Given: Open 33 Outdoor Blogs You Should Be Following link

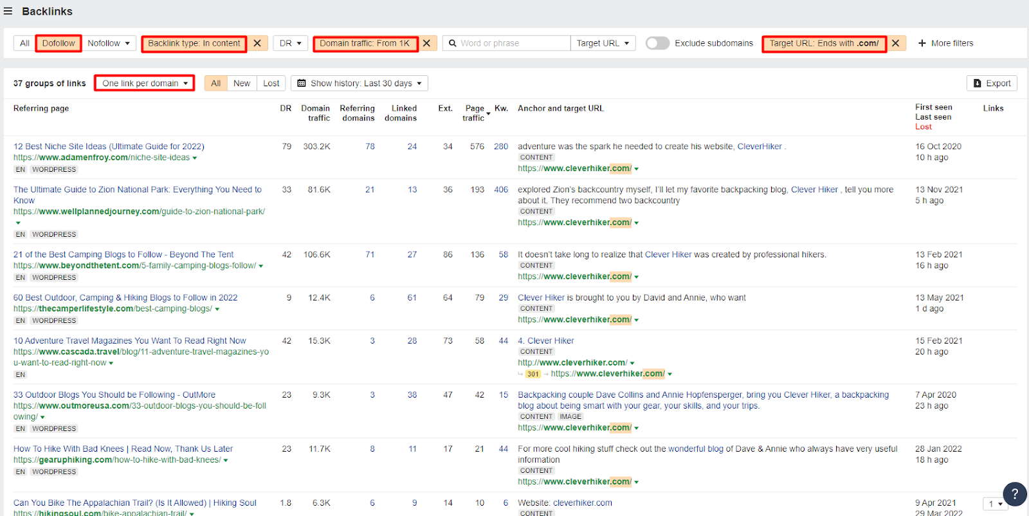Looking at the screenshot, I should pyautogui.click(x=114, y=394).
